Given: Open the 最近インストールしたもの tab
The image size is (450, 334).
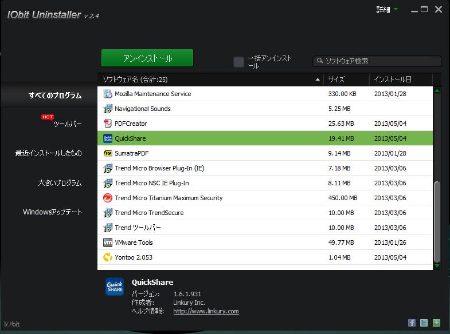Looking at the screenshot, I should pos(48,153).
